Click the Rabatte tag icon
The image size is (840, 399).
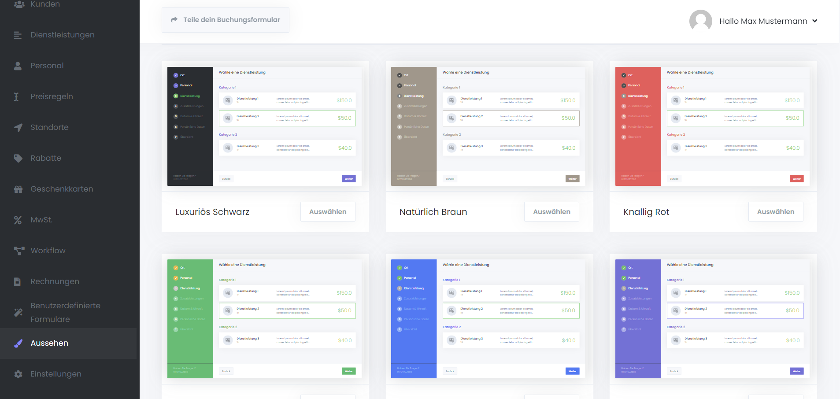pyautogui.click(x=18, y=159)
